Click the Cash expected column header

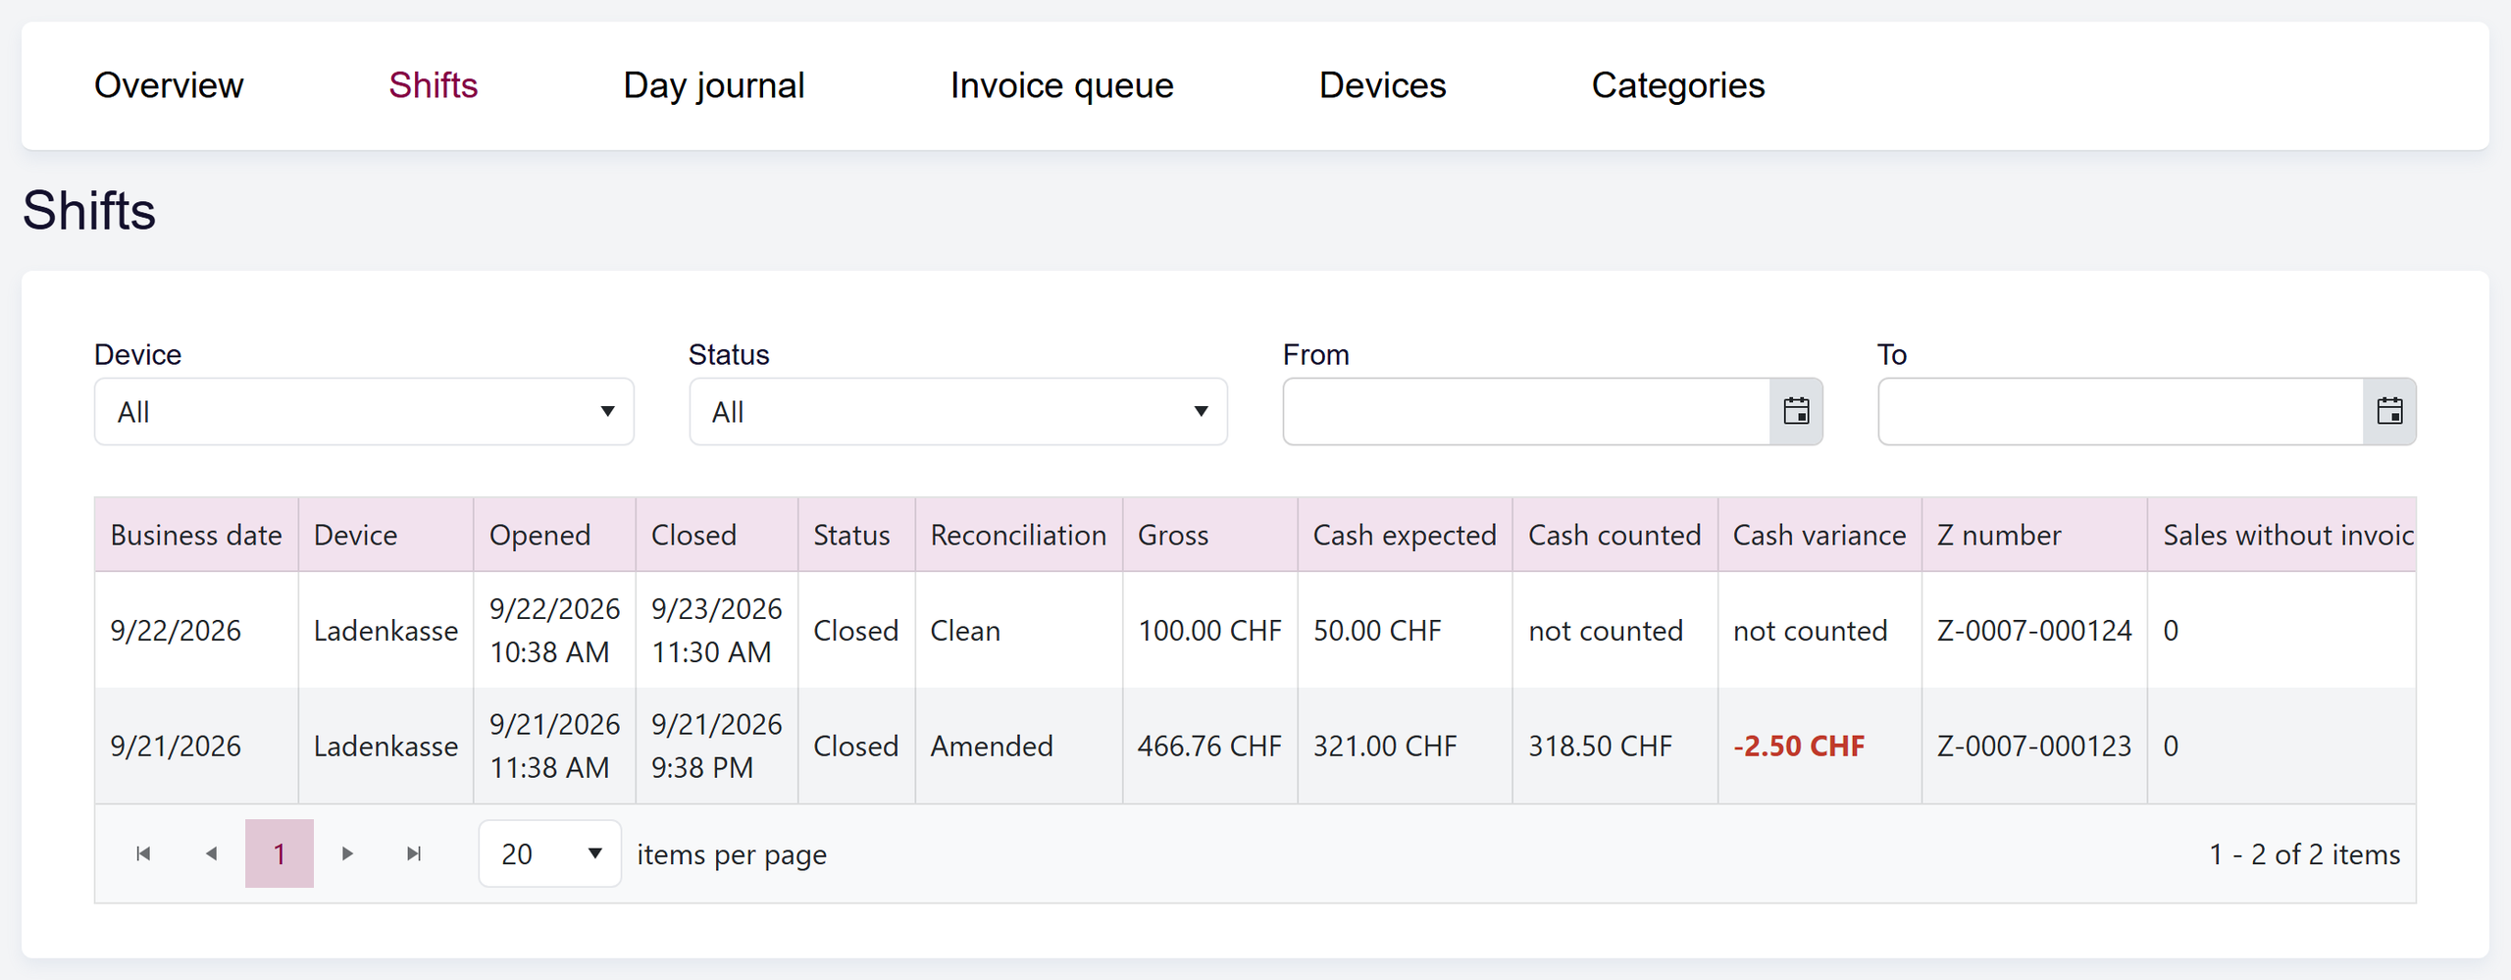(1405, 535)
